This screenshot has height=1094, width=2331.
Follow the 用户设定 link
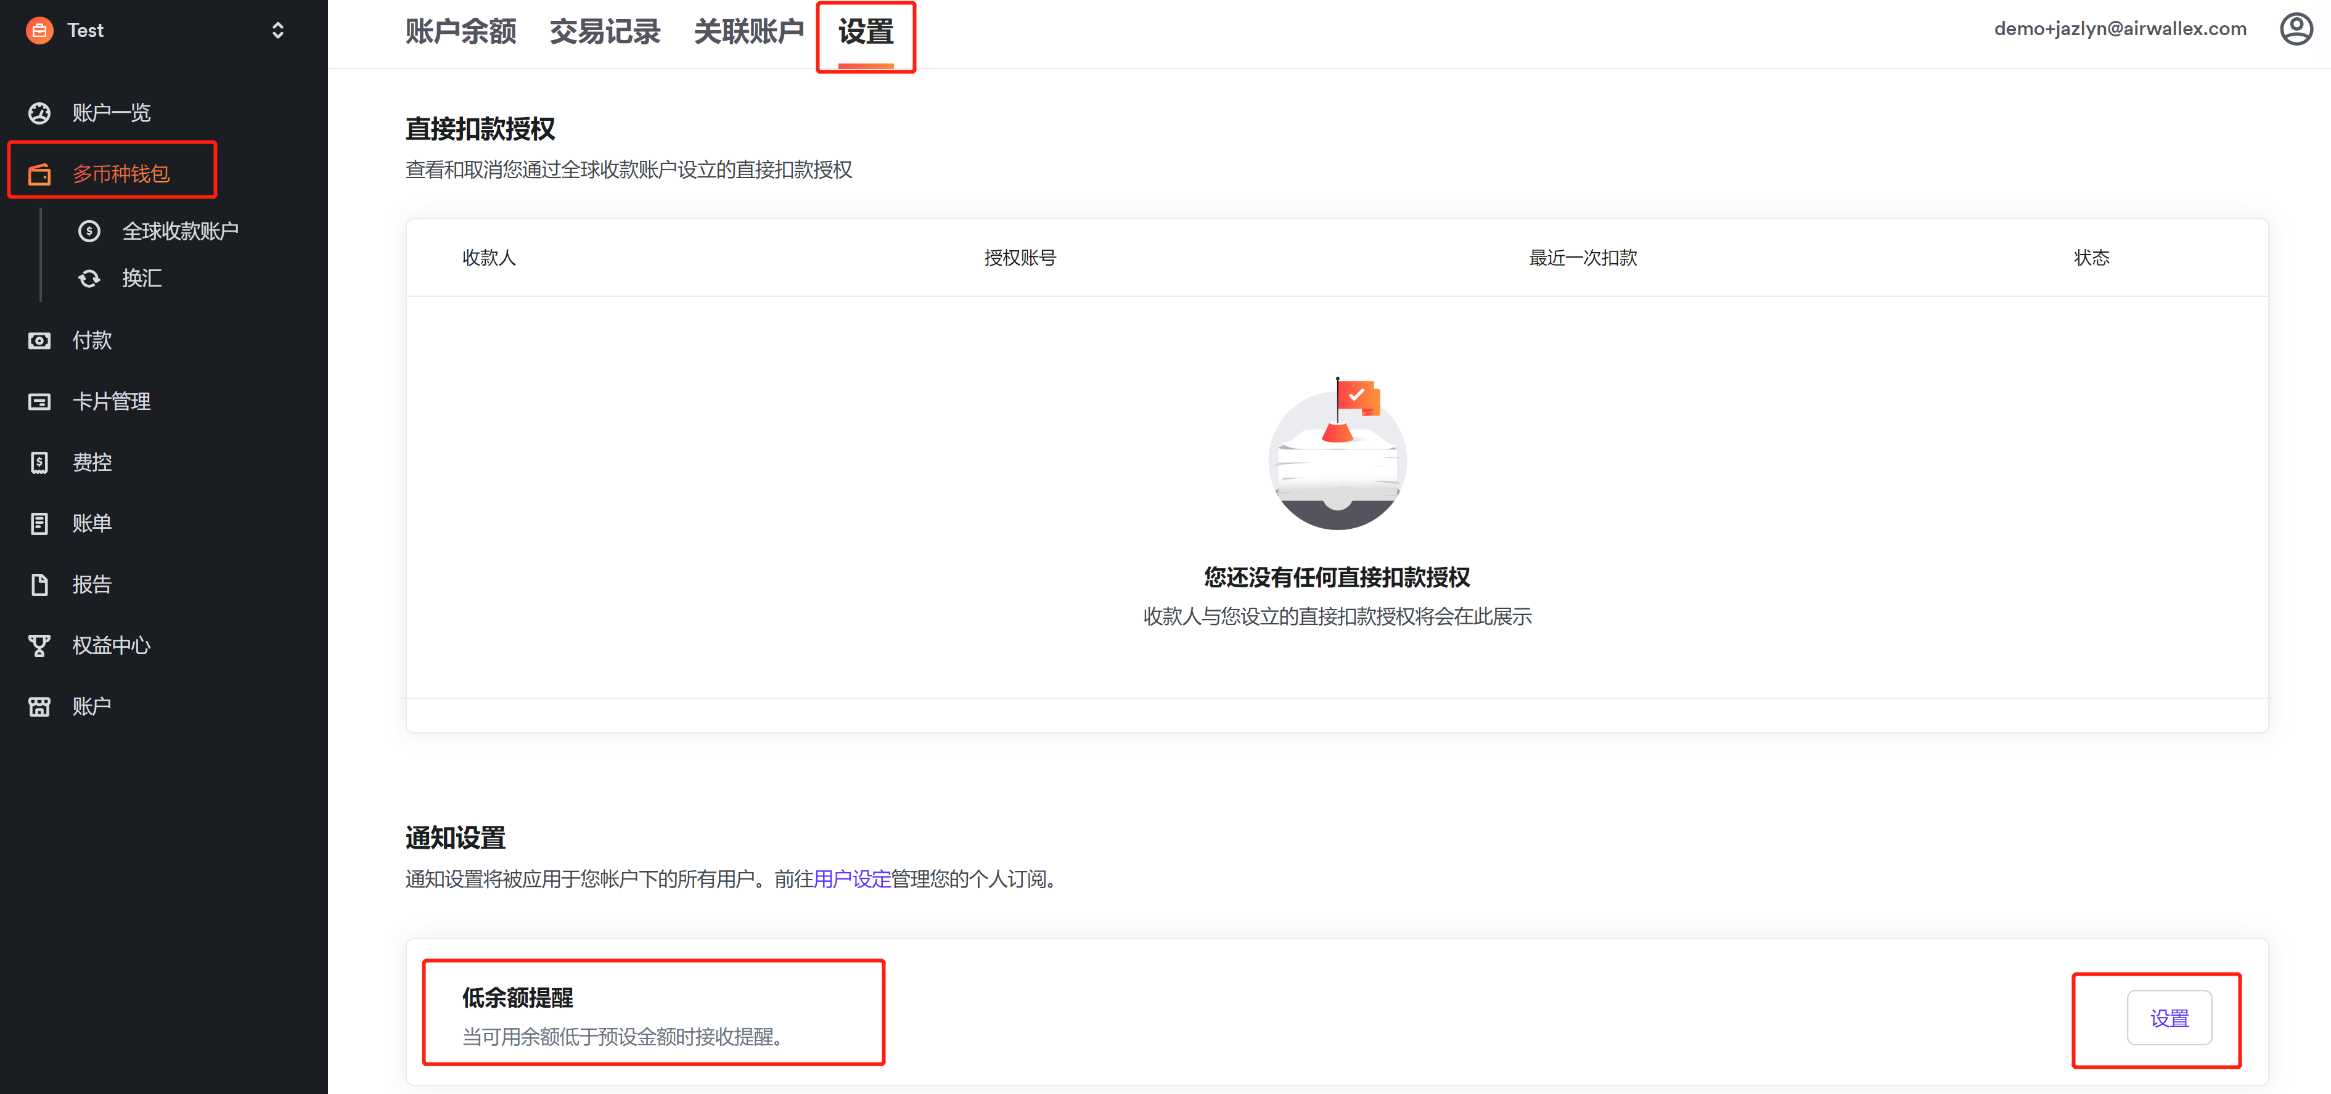coord(851,880)
